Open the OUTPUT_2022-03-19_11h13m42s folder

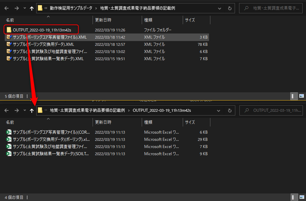point(42,30)
